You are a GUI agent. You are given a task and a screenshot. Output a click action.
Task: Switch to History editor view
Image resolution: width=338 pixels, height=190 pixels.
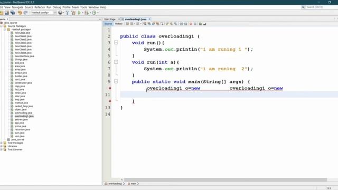coord(118,24)
